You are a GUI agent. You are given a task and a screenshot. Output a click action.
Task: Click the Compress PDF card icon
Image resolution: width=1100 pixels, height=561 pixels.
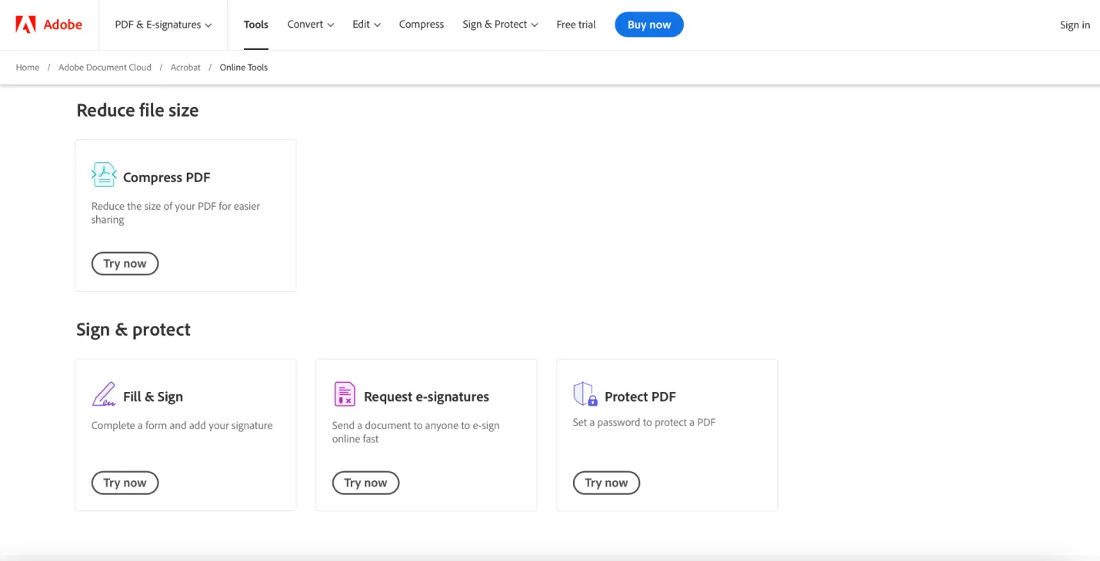pyautogui.click(x=104, y=174)
